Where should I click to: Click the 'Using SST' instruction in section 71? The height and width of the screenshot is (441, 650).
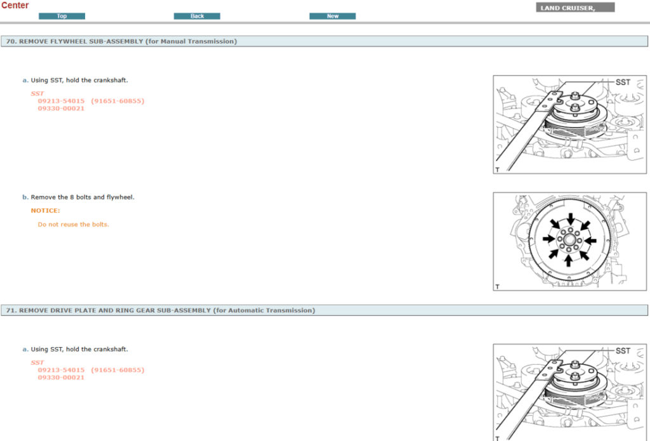pyautogui.click(x=79, y=349)
